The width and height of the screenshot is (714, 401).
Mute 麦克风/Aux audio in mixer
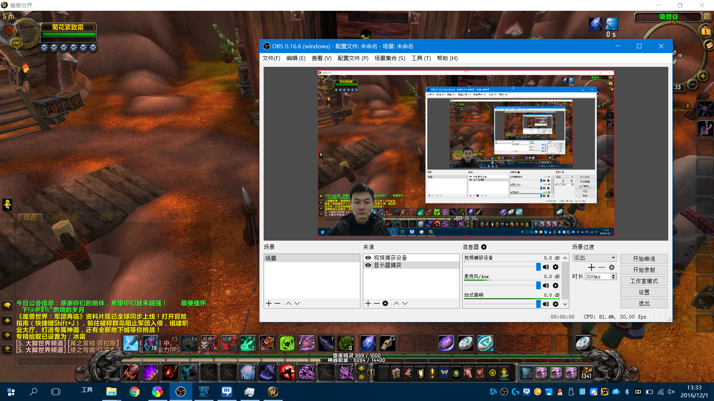(x=546, y=286)
